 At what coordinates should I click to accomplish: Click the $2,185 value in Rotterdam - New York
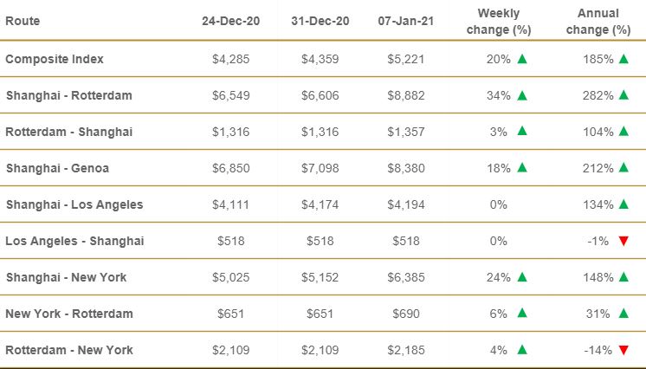point(406,350)
